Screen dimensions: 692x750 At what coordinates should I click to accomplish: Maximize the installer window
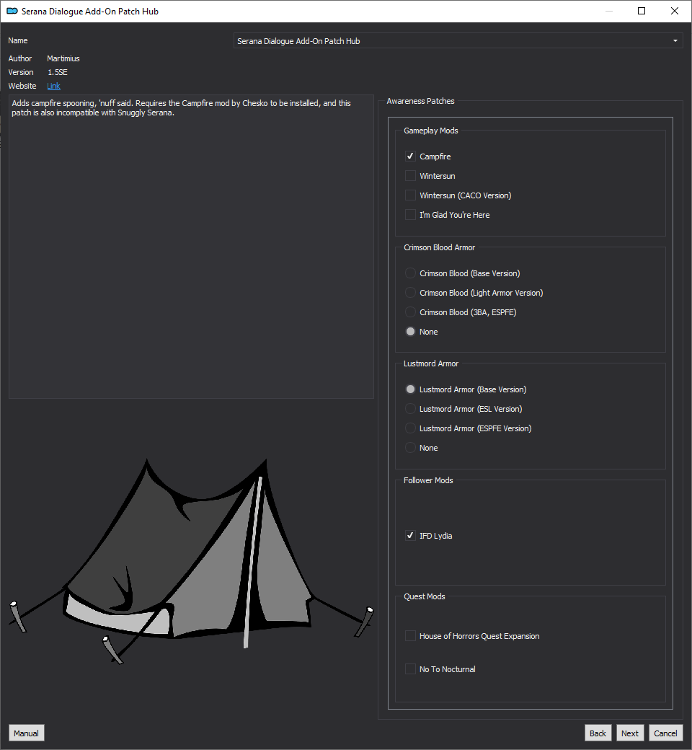[642, 11]
